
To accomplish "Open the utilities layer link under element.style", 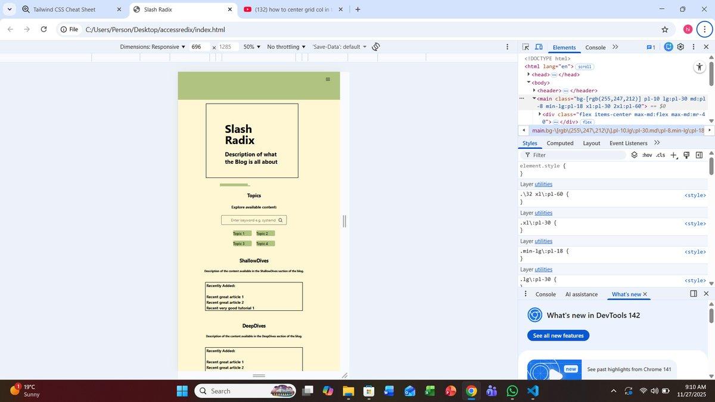I will pos(543,184).
